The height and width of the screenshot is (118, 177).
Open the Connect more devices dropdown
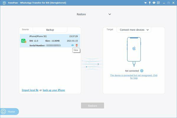tap(134, 30)
